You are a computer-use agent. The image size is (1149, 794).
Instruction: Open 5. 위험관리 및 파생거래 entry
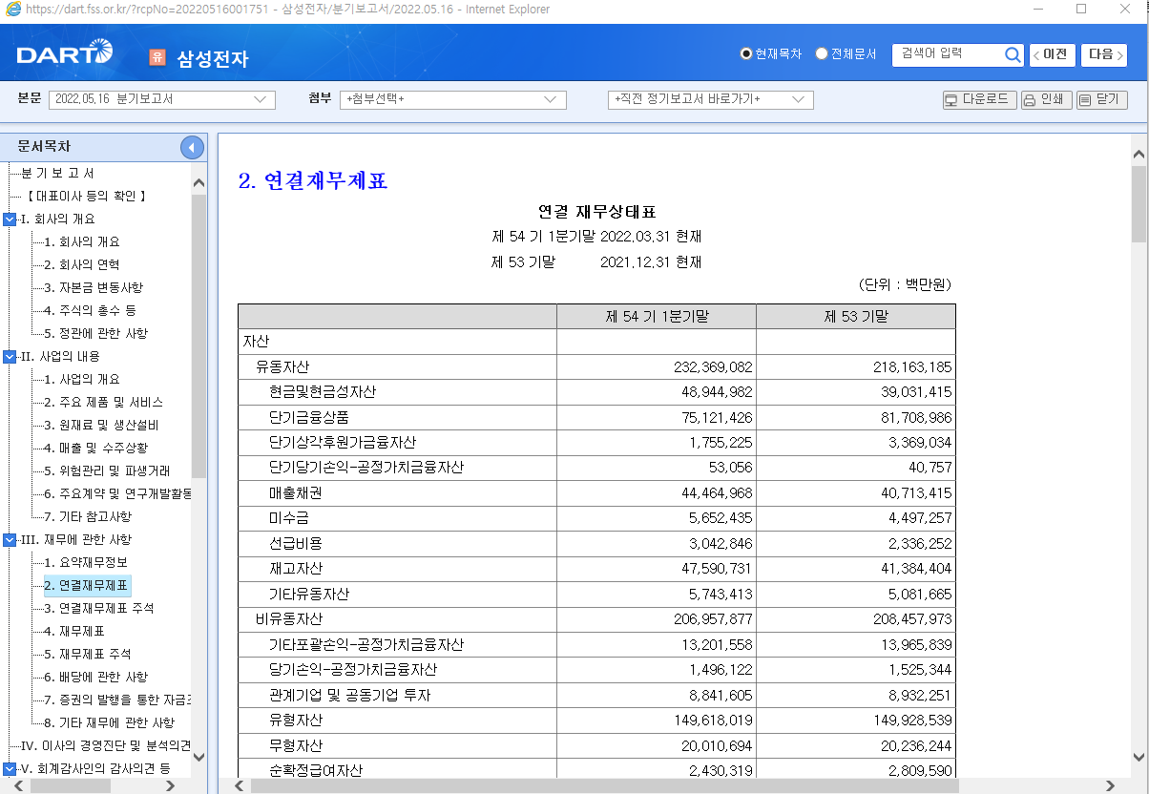point(107,471)
